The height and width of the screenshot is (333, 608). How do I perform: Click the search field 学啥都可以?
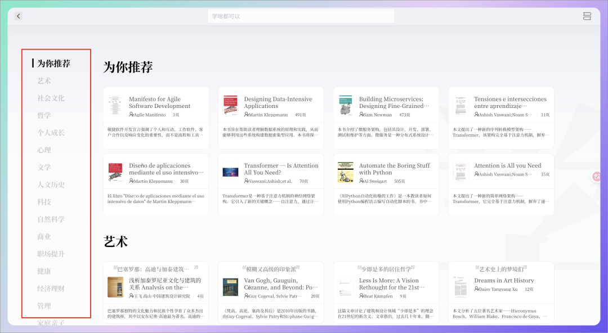[301, 16]
